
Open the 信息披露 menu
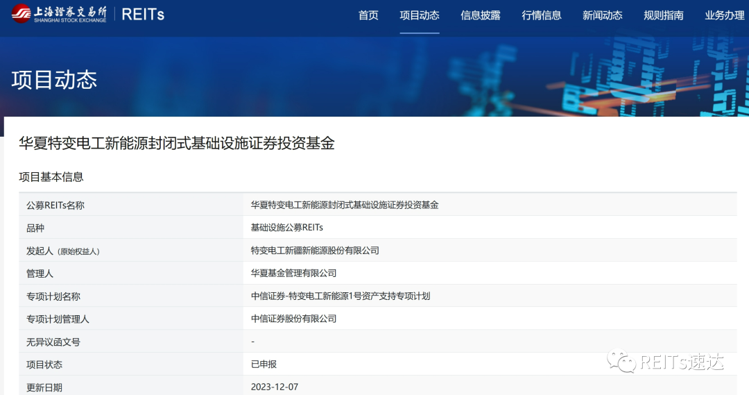pos(480,15)
